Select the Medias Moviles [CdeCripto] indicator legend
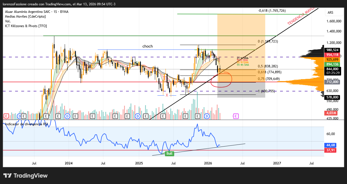 [x=25, y=16]
